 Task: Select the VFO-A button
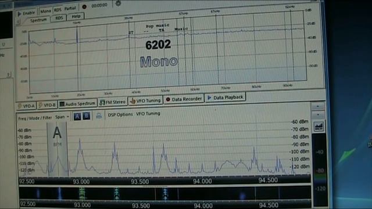coord(26,106)
